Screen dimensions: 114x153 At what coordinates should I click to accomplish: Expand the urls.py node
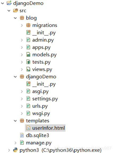click(22, 106)
